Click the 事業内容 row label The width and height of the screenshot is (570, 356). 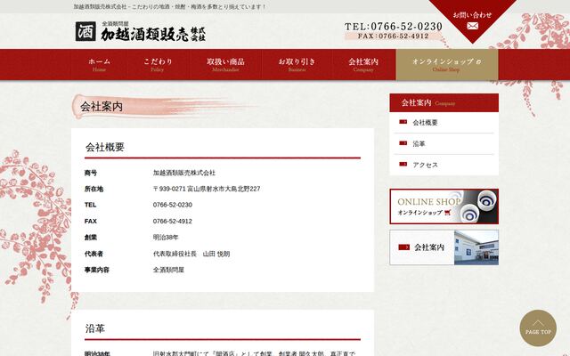pyautogui.click(x=97, y=270)
